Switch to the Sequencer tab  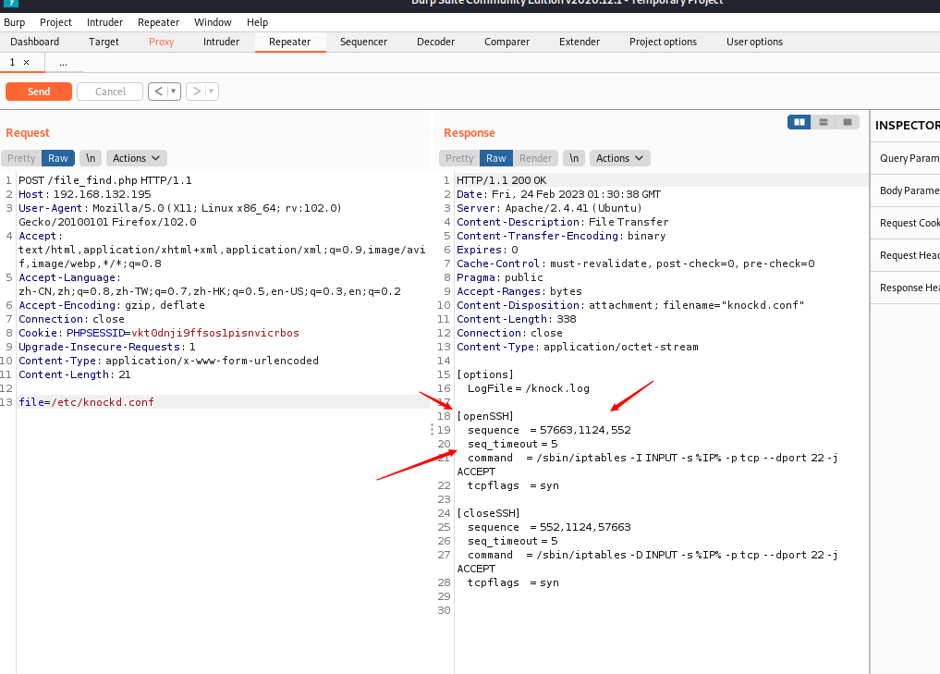tap(363, 42)
